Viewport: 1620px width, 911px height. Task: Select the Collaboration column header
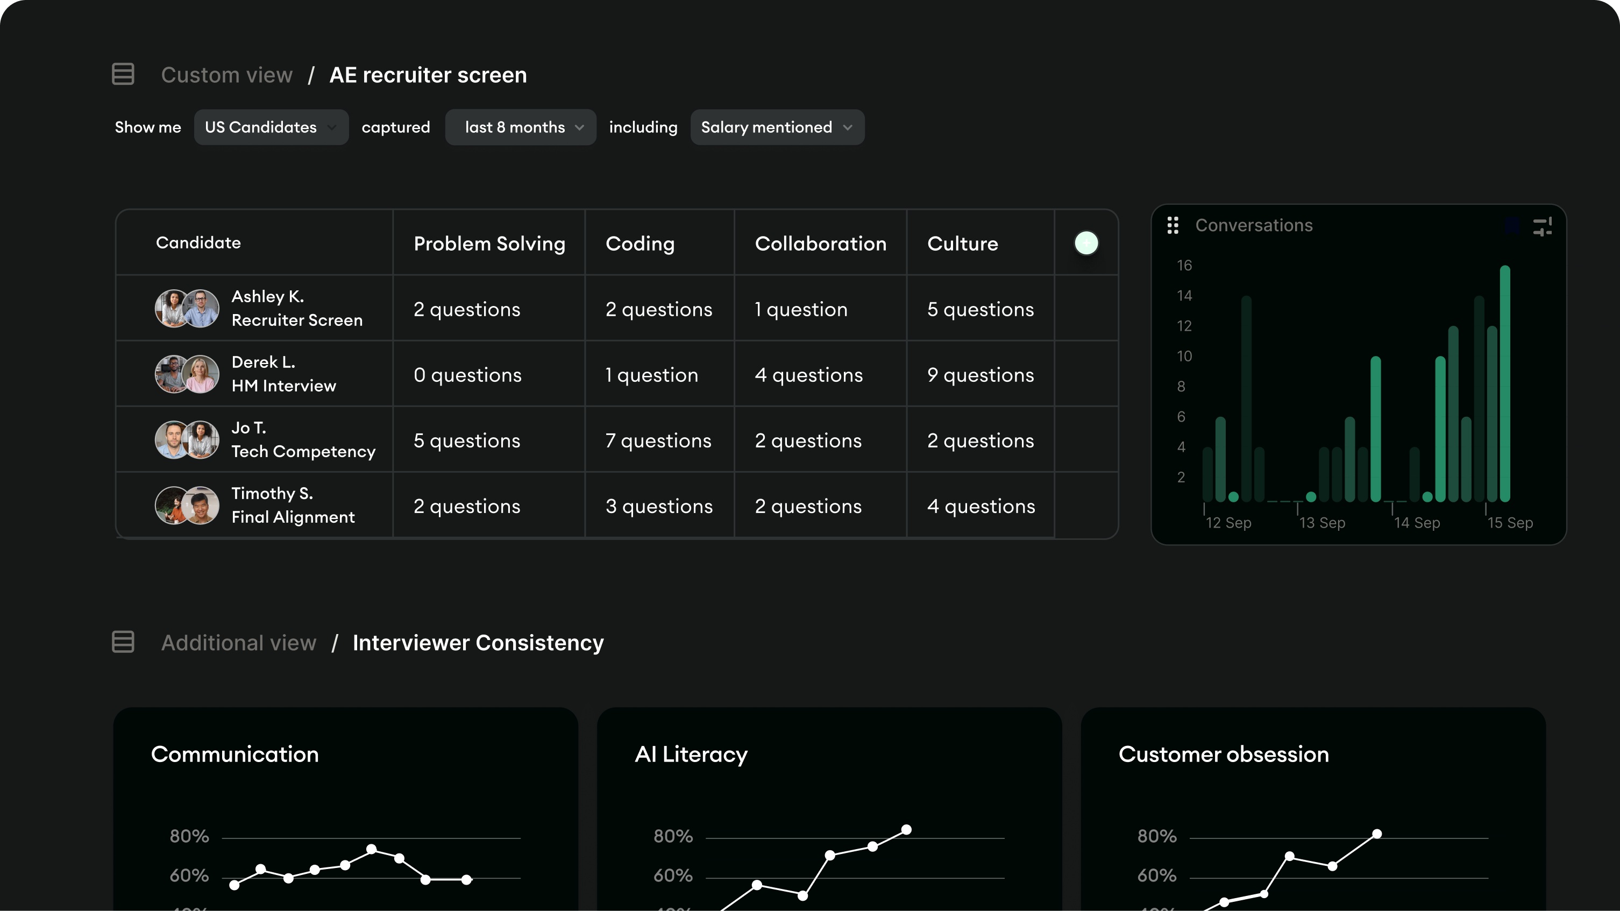(820, 243)
